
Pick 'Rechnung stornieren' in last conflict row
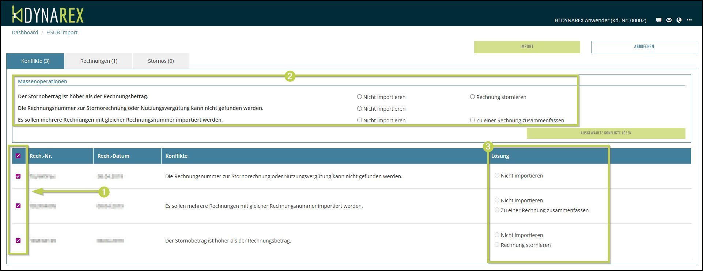pos(497,245)
